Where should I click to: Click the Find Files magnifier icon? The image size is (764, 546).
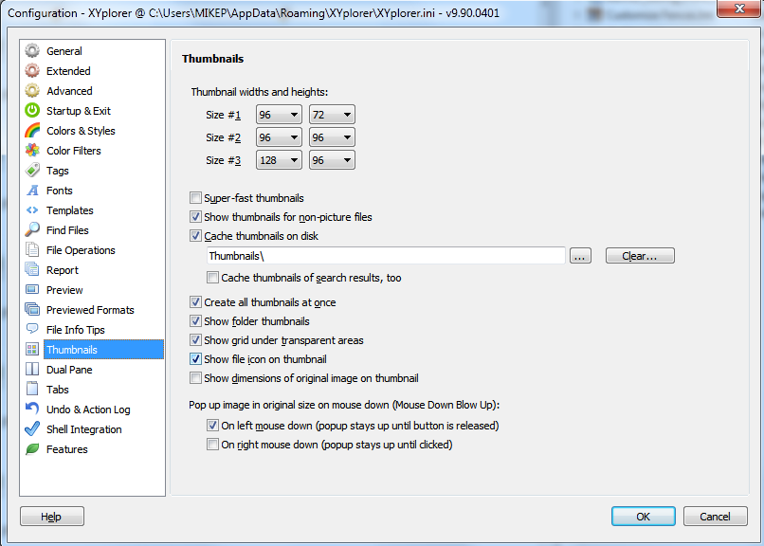32,230
